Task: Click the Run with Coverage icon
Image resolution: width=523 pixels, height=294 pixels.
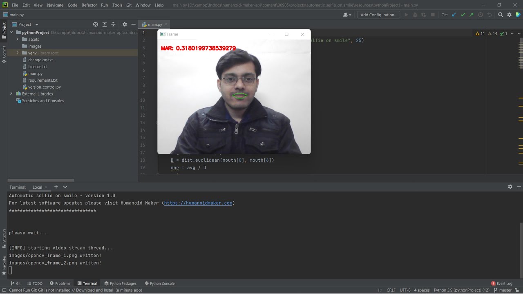Action: click(x=424, y=15)
